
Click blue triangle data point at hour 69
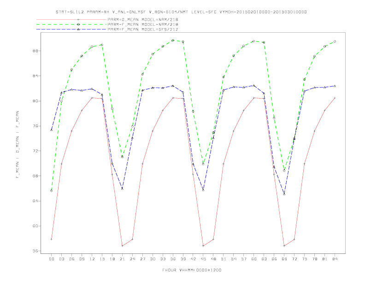[284, 194]
